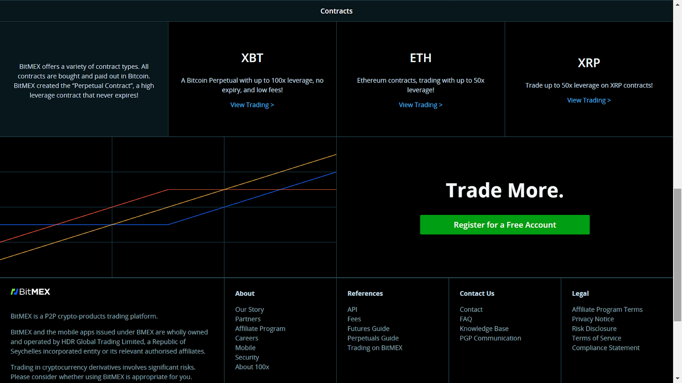This screenshot has height=383, width=682.
Task: Open Affiliate Program link
Action: coord(260,329)
